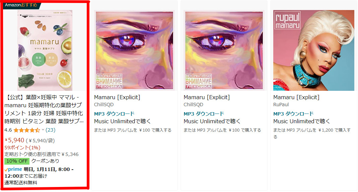358x192 pixels.
Task: Expand the rating breakdown chevron
Action: [x=43, y=130]
